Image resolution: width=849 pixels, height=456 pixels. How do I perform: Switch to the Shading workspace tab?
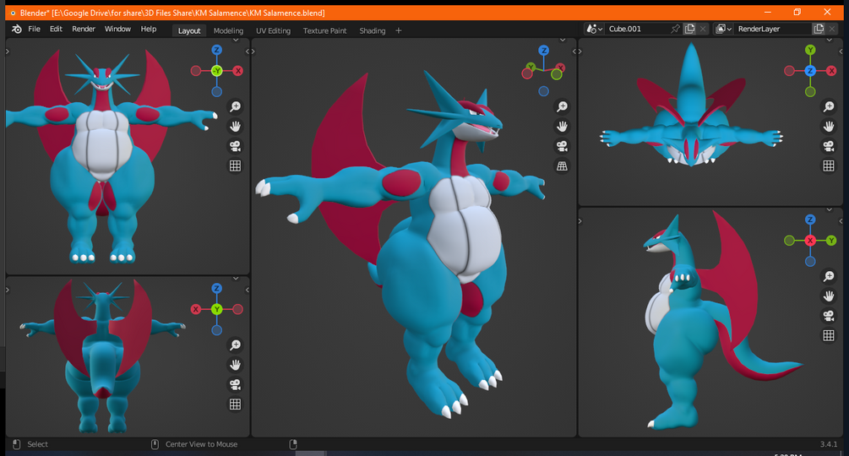coord(372,31)
